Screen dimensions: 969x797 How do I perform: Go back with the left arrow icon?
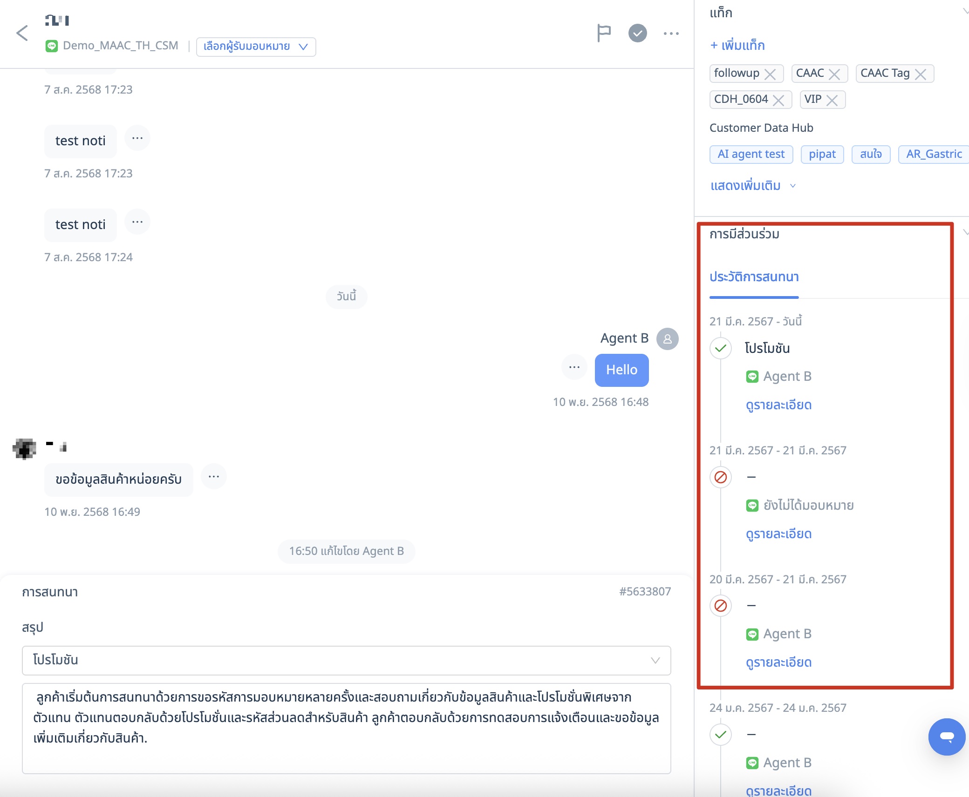coord(22,33)
